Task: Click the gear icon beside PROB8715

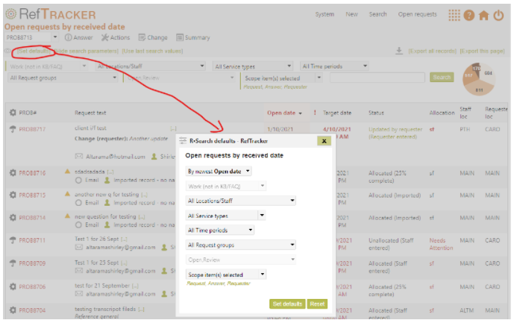Action: point(13,195)
